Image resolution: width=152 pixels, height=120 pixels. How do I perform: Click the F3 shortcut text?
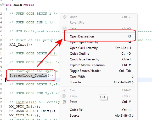tap(129, 36)
